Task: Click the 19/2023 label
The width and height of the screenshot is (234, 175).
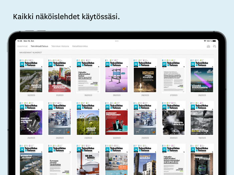Action: point(202,138)
